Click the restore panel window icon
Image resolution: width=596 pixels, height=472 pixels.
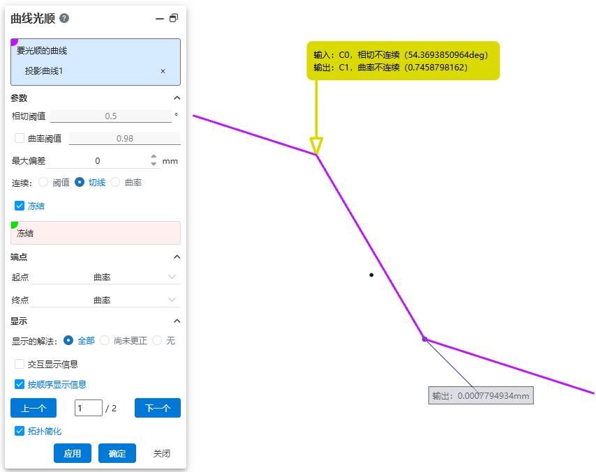(x=174, y=19)
